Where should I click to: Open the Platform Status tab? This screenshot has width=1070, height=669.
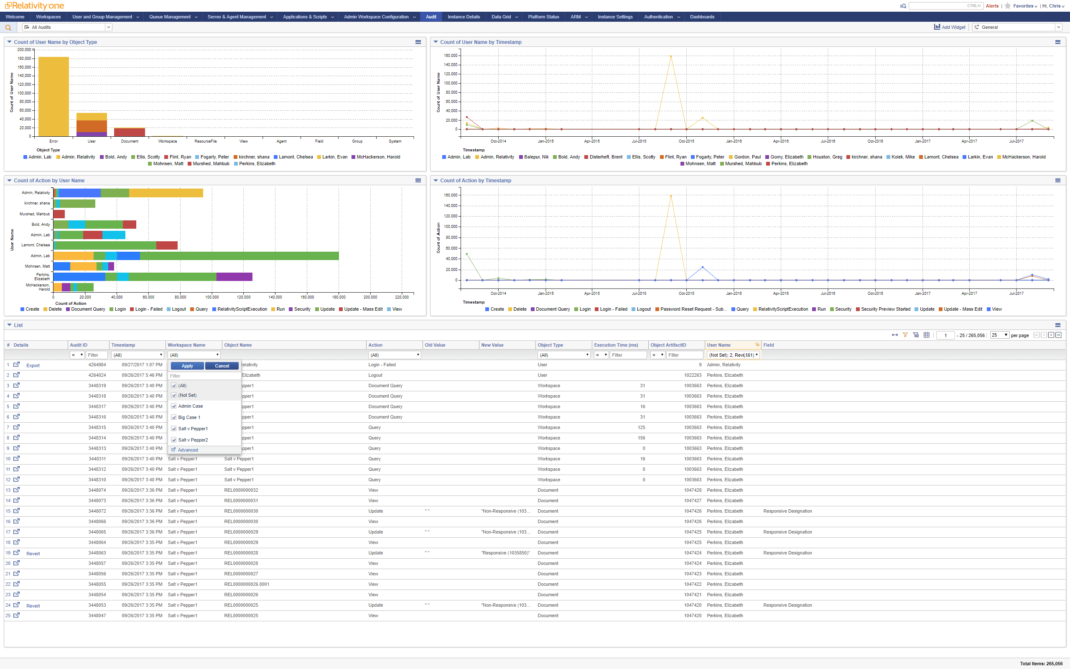click(543, 17)
